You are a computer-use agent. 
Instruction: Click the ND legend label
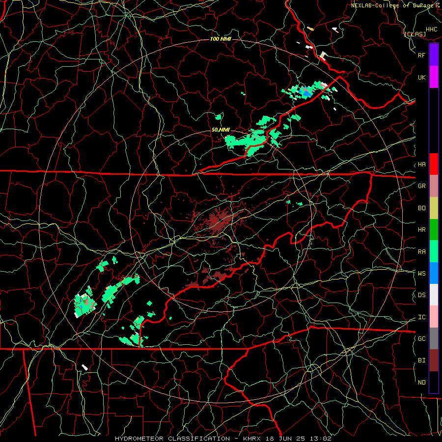(421, 382)
